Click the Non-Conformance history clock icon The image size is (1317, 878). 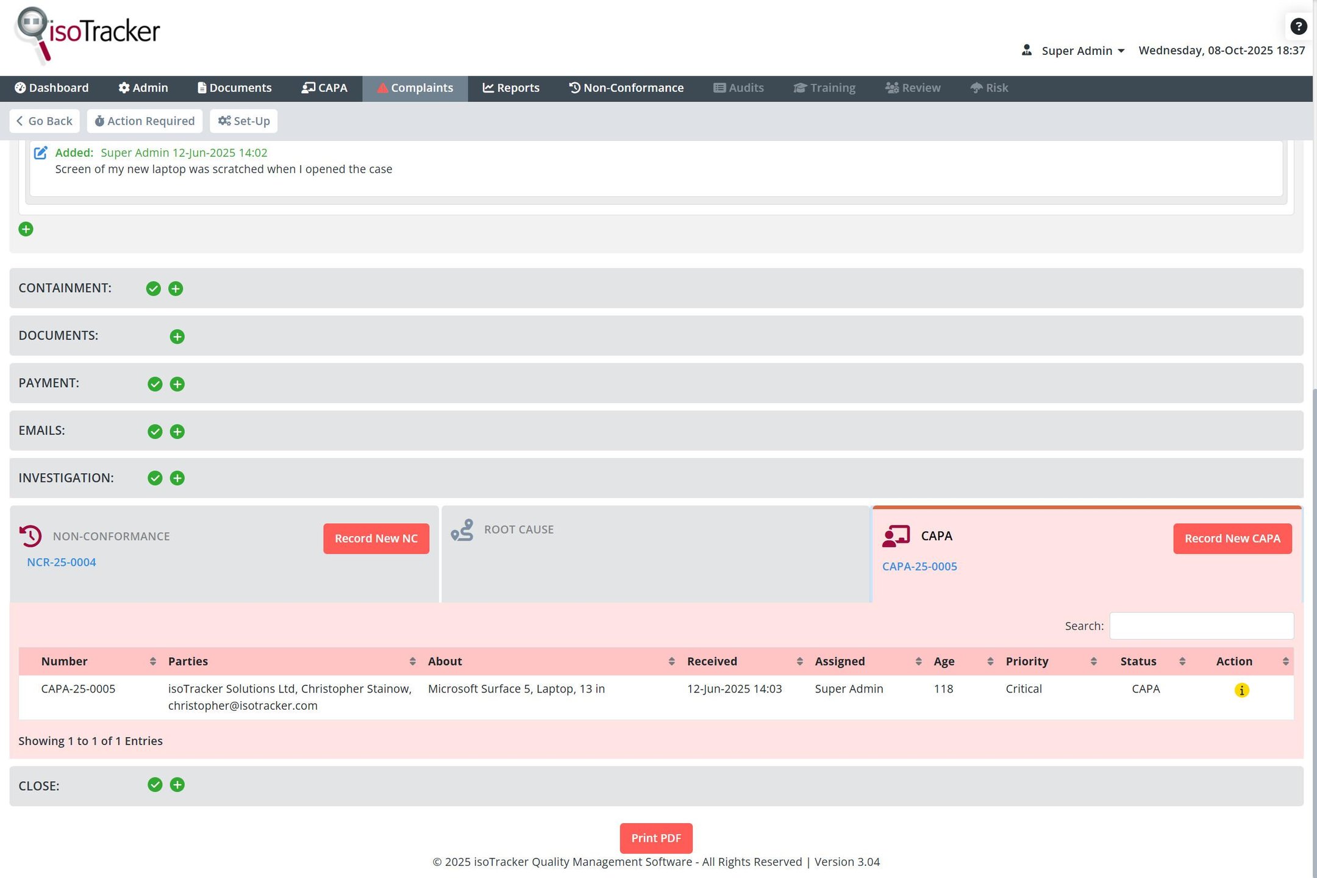coord(30,536)
